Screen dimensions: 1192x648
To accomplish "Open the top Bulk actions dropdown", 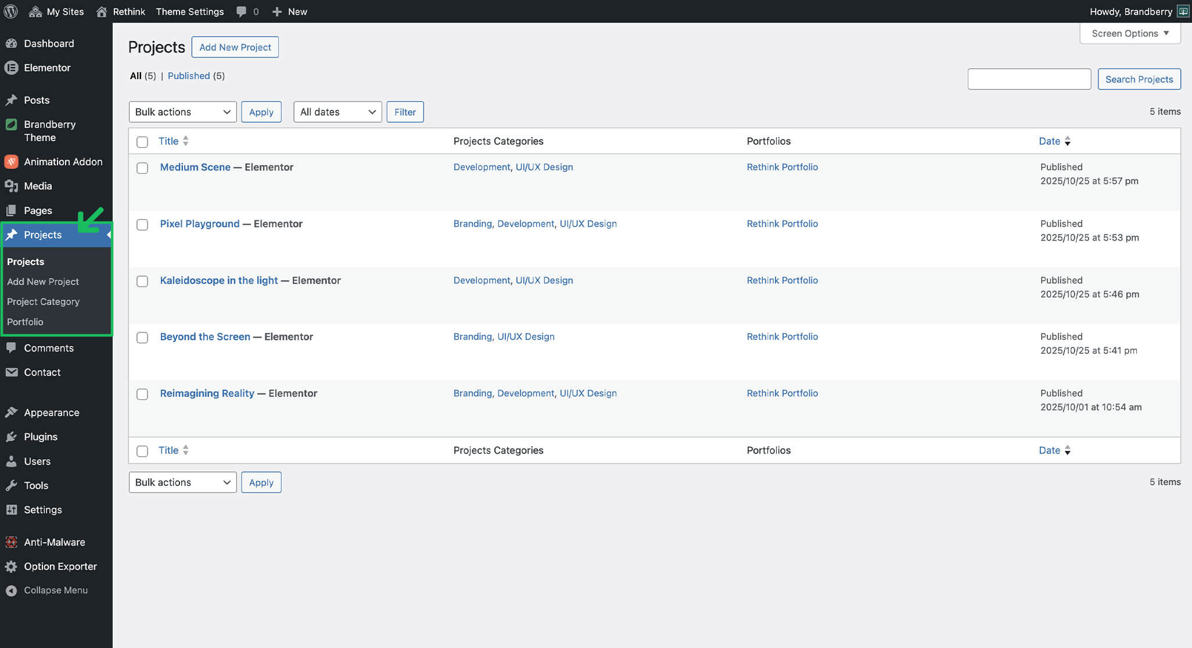I will click(x=182, y=112).
